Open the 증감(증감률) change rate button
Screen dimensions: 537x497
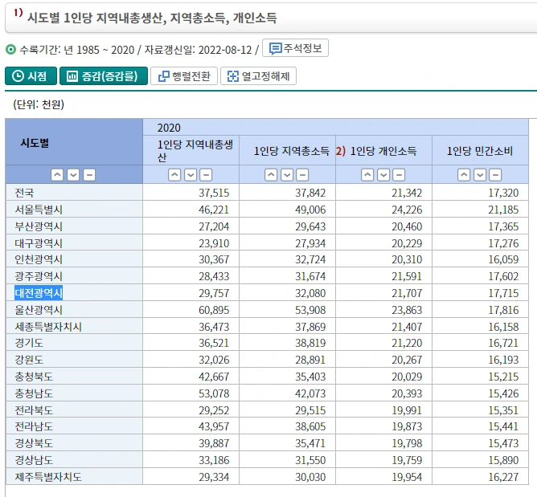pos(104,76)
